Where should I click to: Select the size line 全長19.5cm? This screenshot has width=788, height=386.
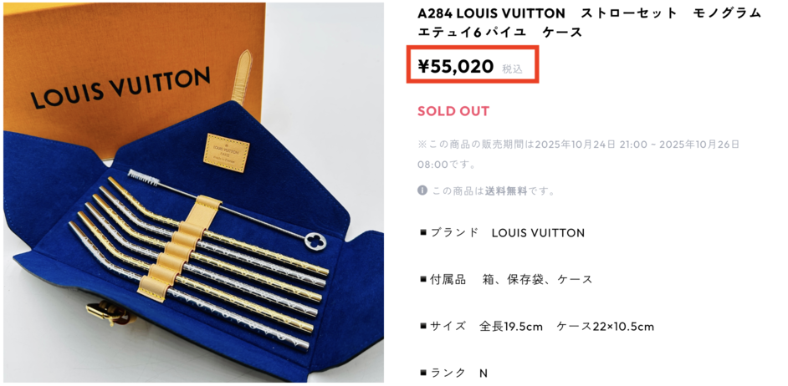511,327
